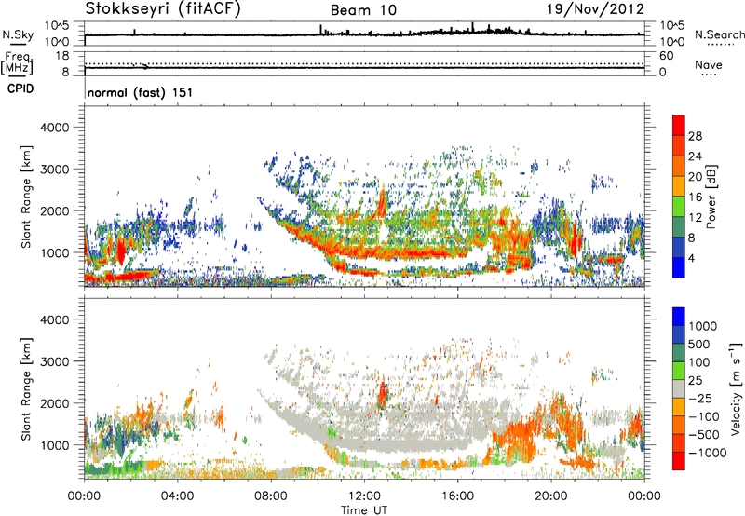The height and width of the screenshot is (516, 745).
Task: Click the 'N.Sky' legend label
Action: (18, 34)
